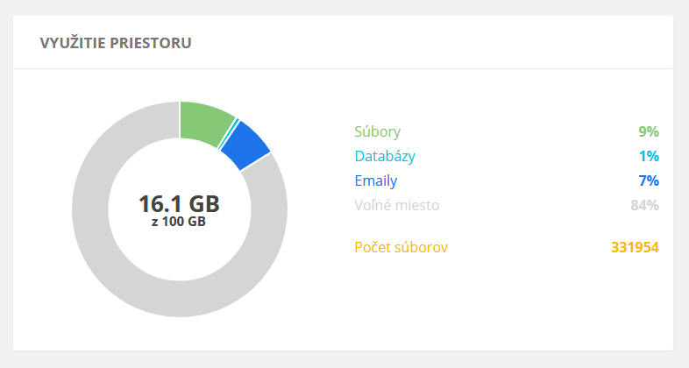The width and height of the screenshot is (689, 368).
Task: Click the 9% value for Súbory
Action: 648,132
